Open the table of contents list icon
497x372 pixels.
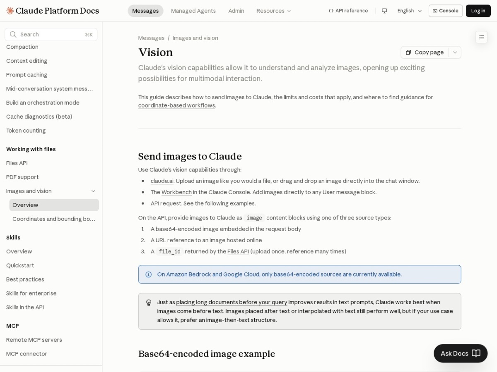point(481,37)
